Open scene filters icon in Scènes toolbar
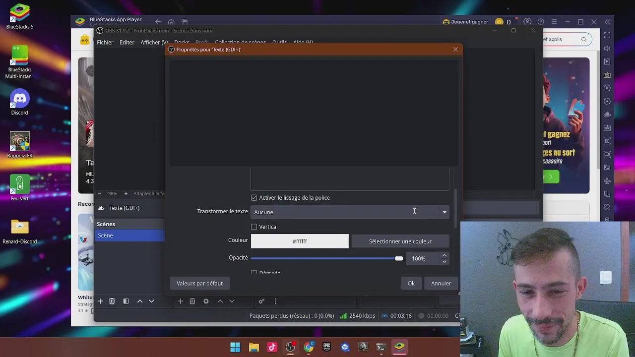Screen dimensions: 635x357 click(126, 301)
